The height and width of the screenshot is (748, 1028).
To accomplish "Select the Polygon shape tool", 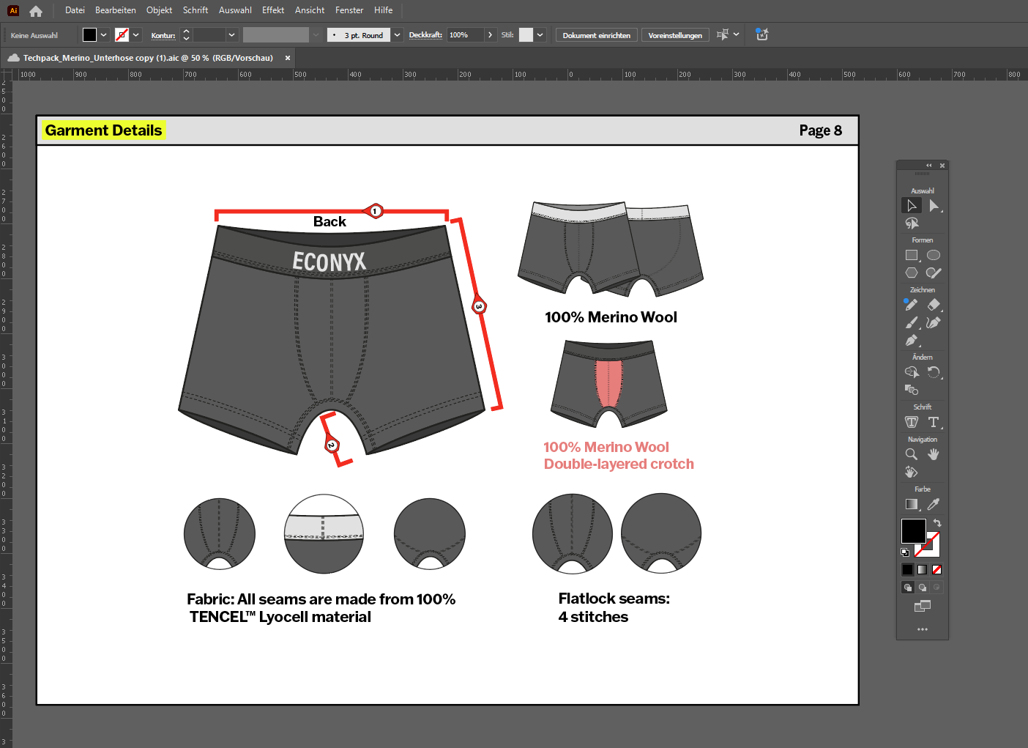I will [912, 273].
